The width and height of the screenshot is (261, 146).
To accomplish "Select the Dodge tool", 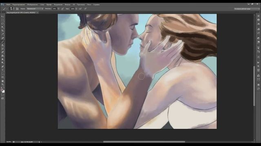I will click(2, 63).
